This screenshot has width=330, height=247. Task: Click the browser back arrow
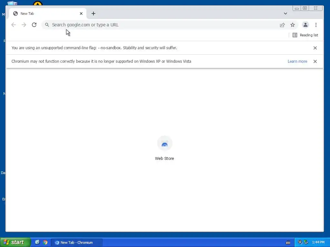14,25
